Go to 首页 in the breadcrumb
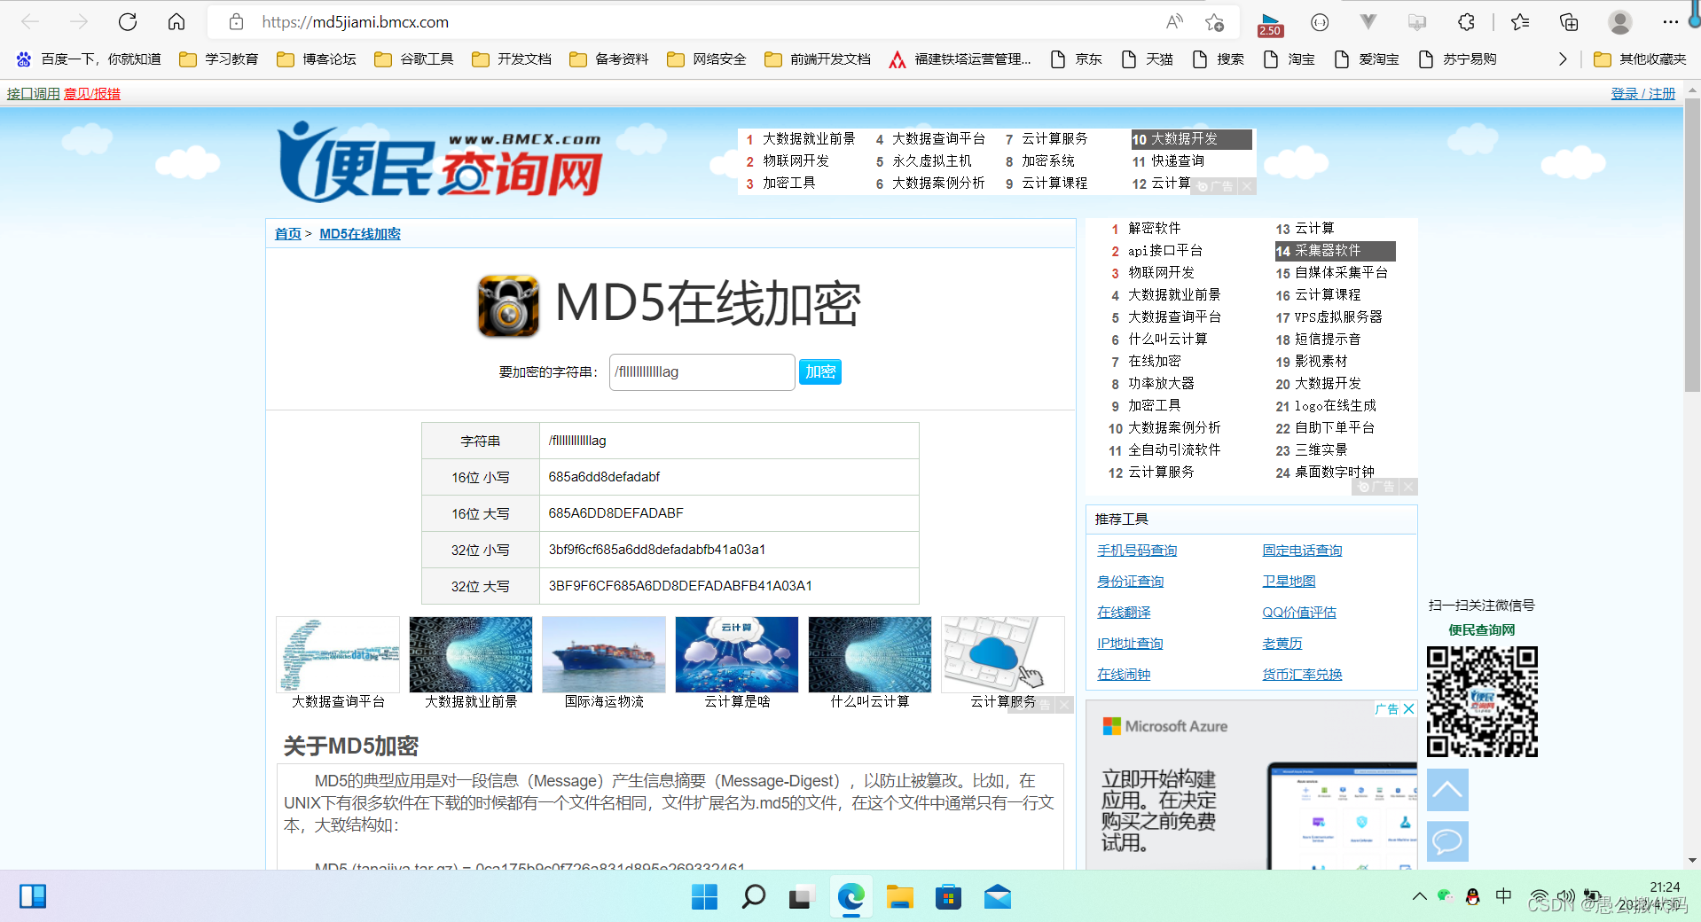1701x922 pixels. (x=287, y=234)
